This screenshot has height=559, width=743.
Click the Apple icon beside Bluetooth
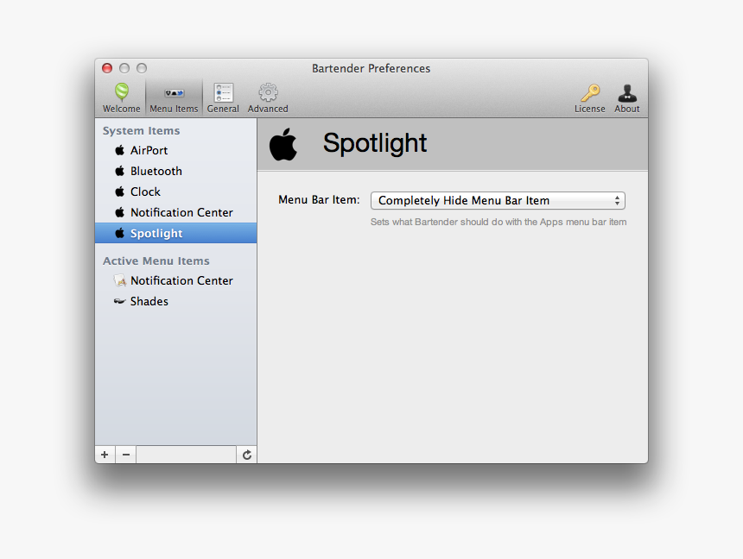pos(120,171)
